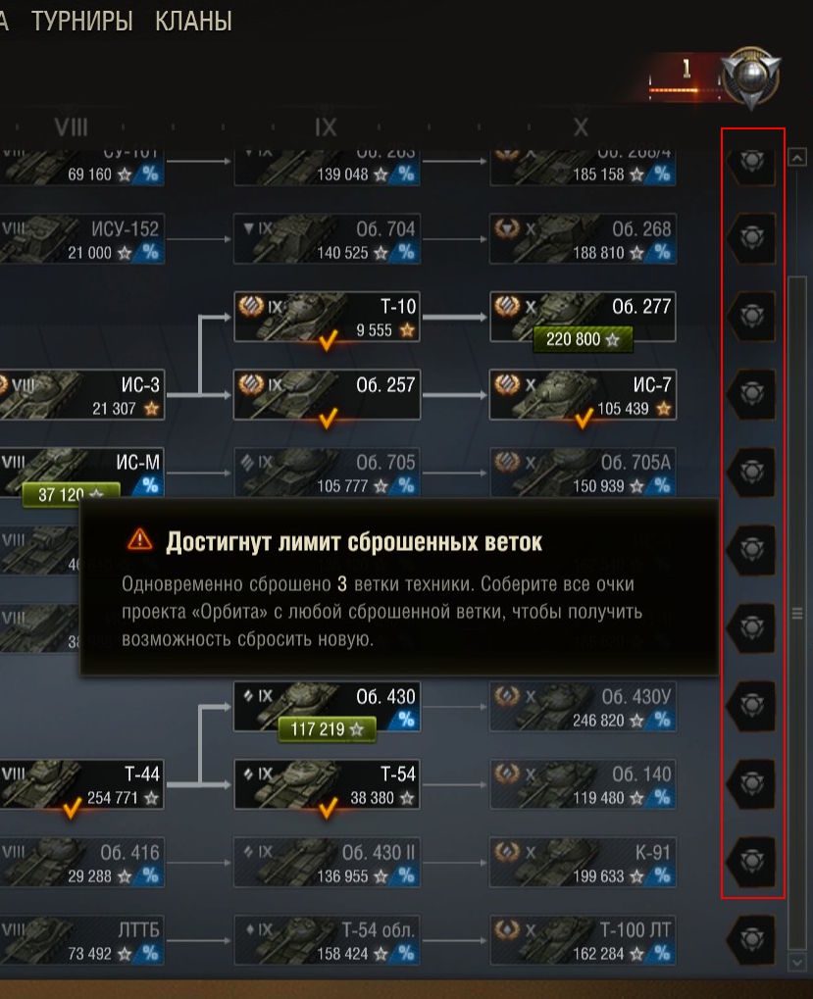Screen dimensions: 813x999
Task: Click the branch reset icon beside К-91
Action: [751, 862]
